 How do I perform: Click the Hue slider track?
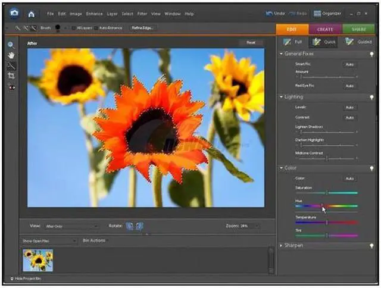click(327, 206)
